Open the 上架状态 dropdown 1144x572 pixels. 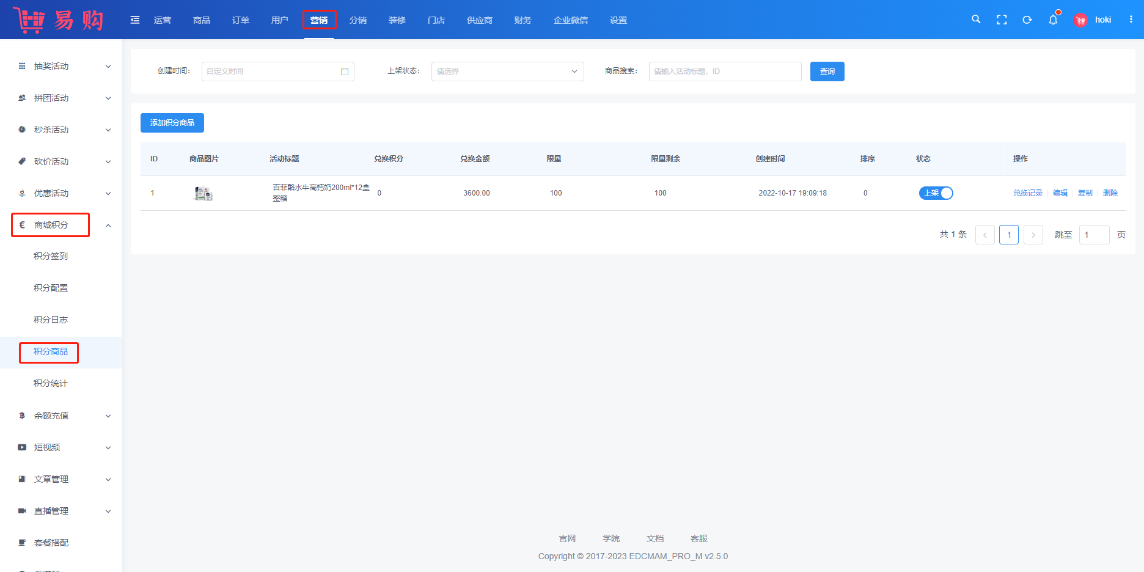(507, 71)
